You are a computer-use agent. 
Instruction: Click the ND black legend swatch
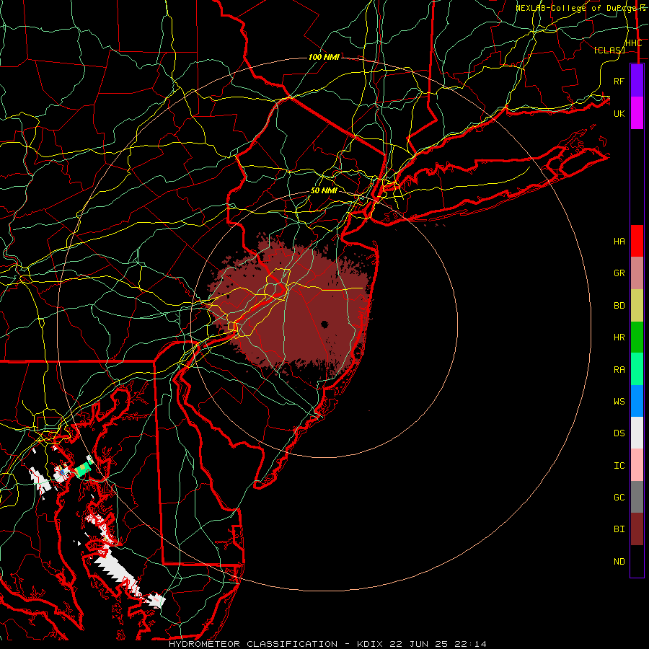[x=637, y=561]
